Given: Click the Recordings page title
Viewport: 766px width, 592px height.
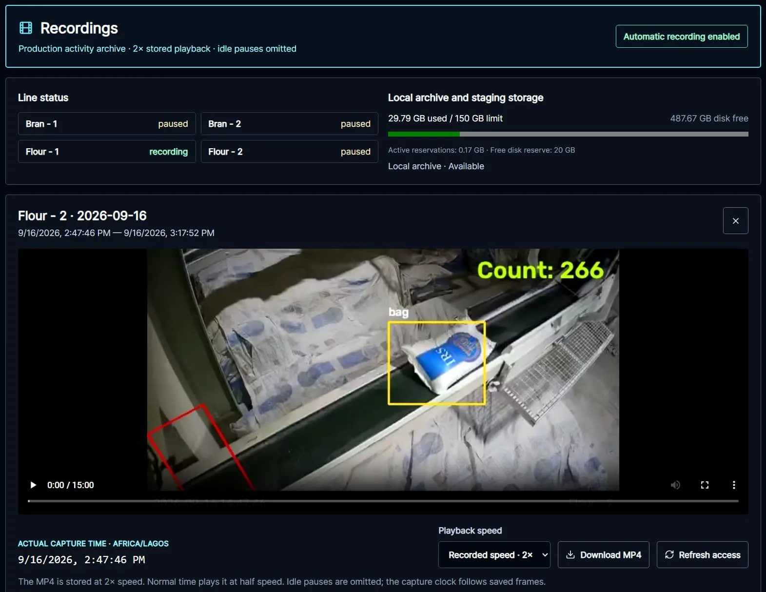Looking at the screenshot, I should click(79, 28).
